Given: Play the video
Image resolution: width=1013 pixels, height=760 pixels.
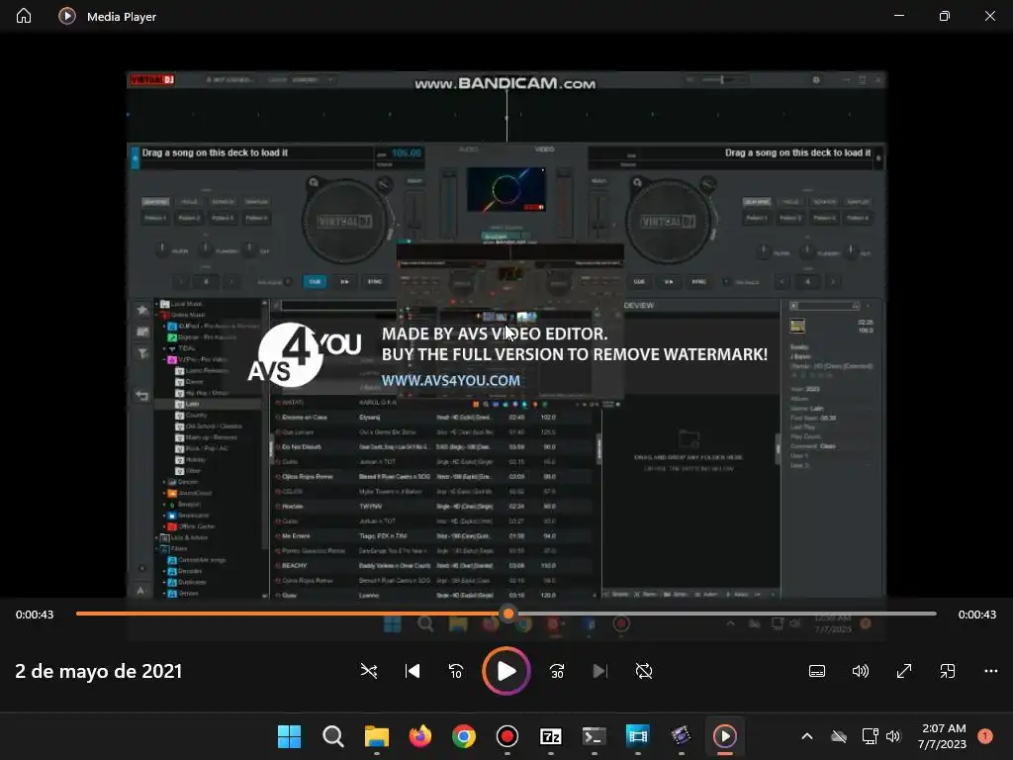Looking at the screenshot, I should pyautogui.click(x=506, y=671).
